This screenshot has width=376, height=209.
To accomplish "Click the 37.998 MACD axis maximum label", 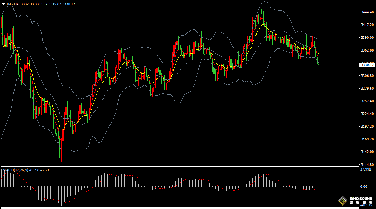I will pyautogui.click(x=365, y=169).
